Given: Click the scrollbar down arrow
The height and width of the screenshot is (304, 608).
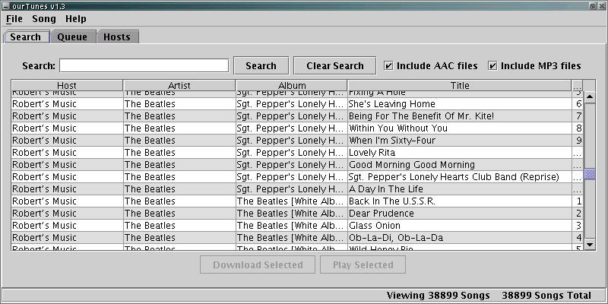Looking at the screenshot, I should coord(590,244).
